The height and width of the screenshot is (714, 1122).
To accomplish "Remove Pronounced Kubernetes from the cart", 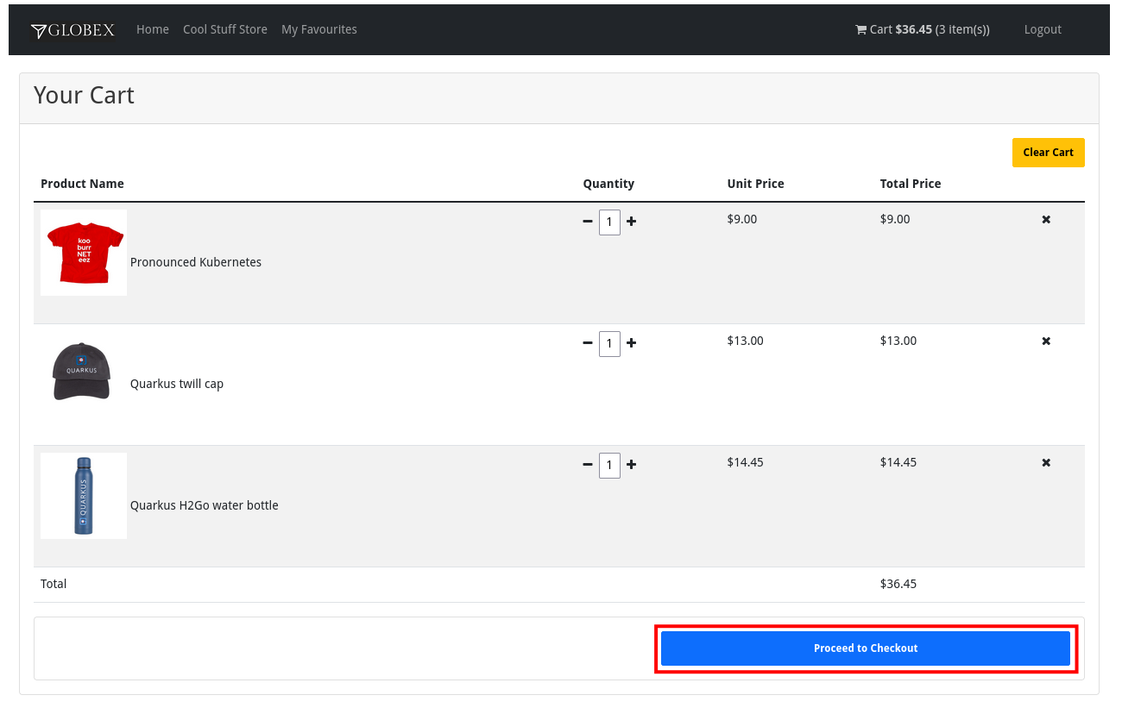I will pyautogui.click(x=1046, y=220).
